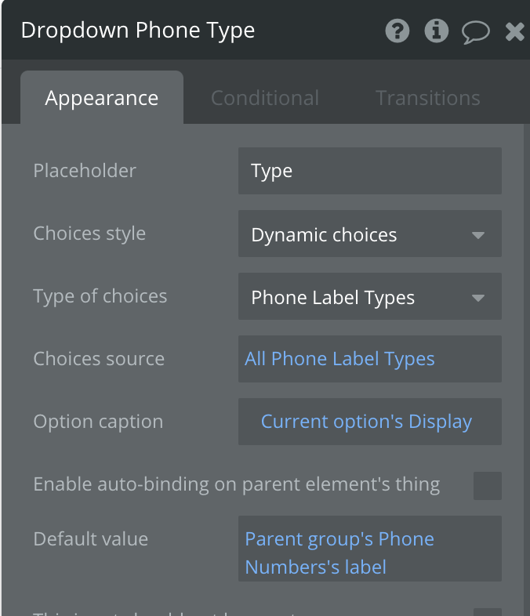Close the Dropdown Phone Type editor
Screen dimensions: 530x616
pos(514,31)
